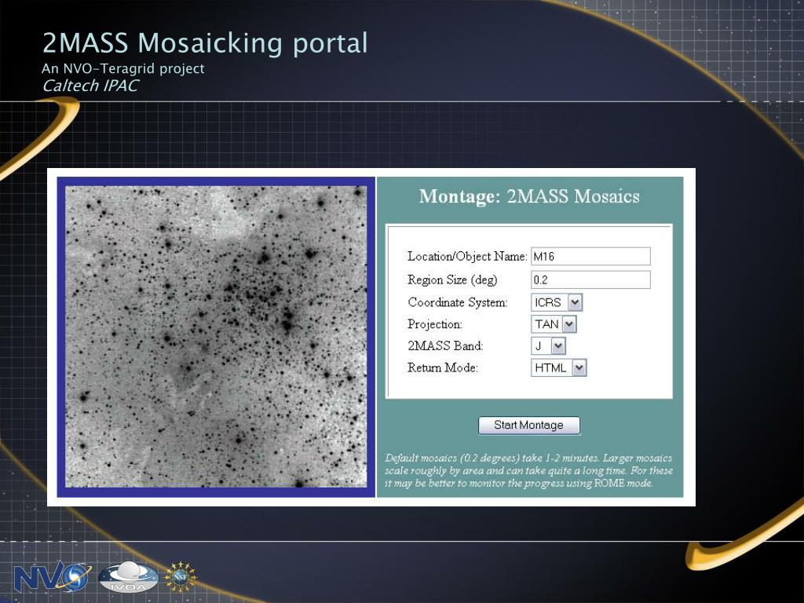
Task: Click the NSF logo
Action: pyautogui.click(x=180, y=577)
